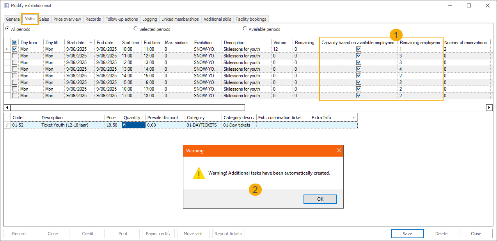
Task: Toggle the select-all checkbox in grid header
Action: pyautogui.click(x=15, y=43)
